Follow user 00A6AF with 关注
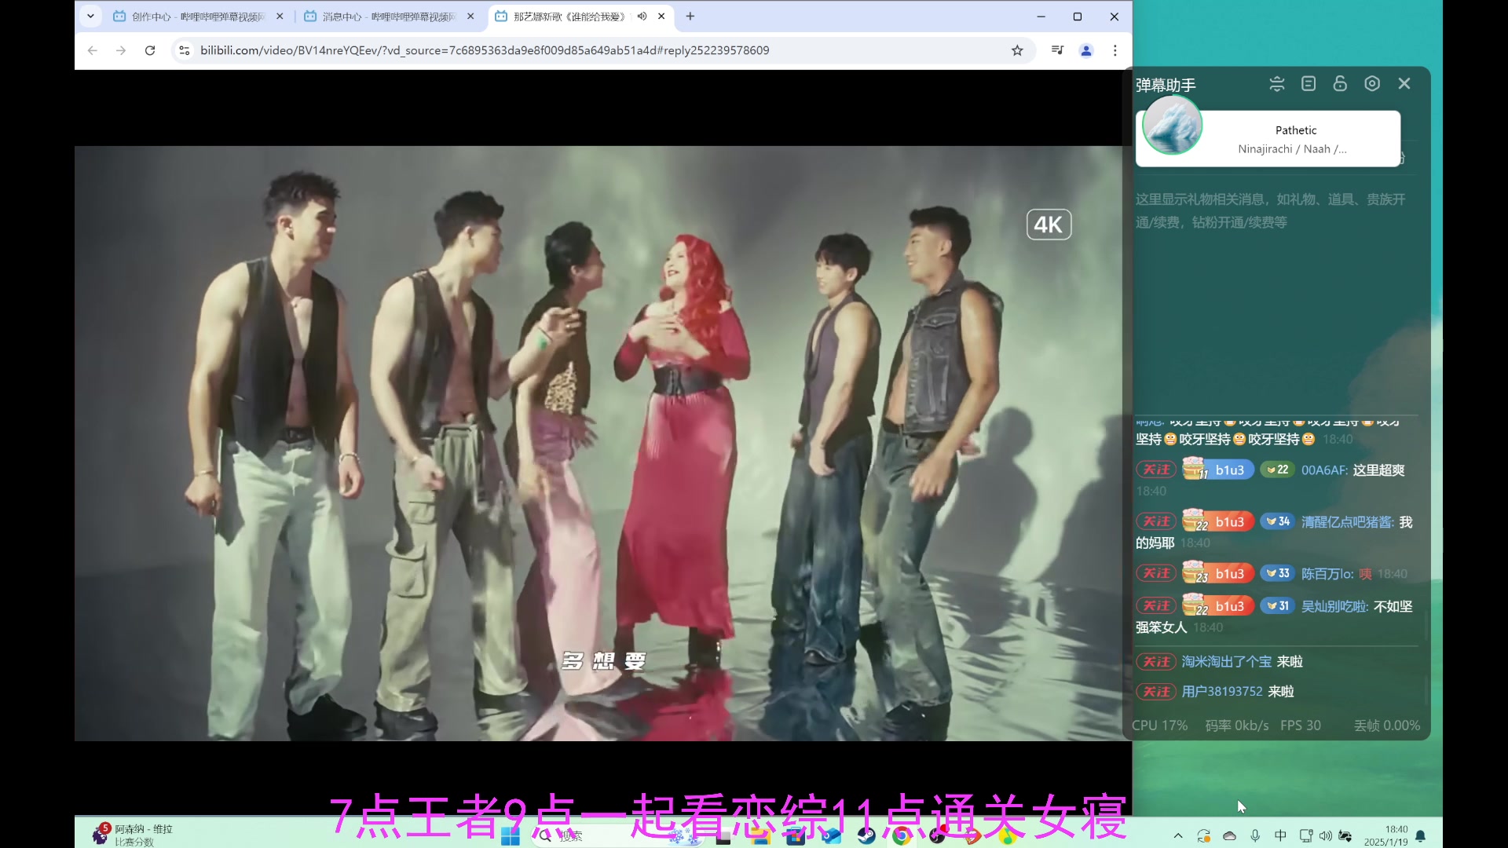This screenshot has height=848, width=1508. tap(1156, 470)
